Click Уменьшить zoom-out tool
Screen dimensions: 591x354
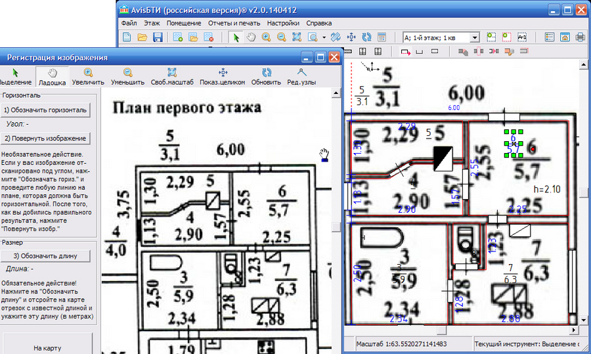pyautogui.click(x=127, y=77)
